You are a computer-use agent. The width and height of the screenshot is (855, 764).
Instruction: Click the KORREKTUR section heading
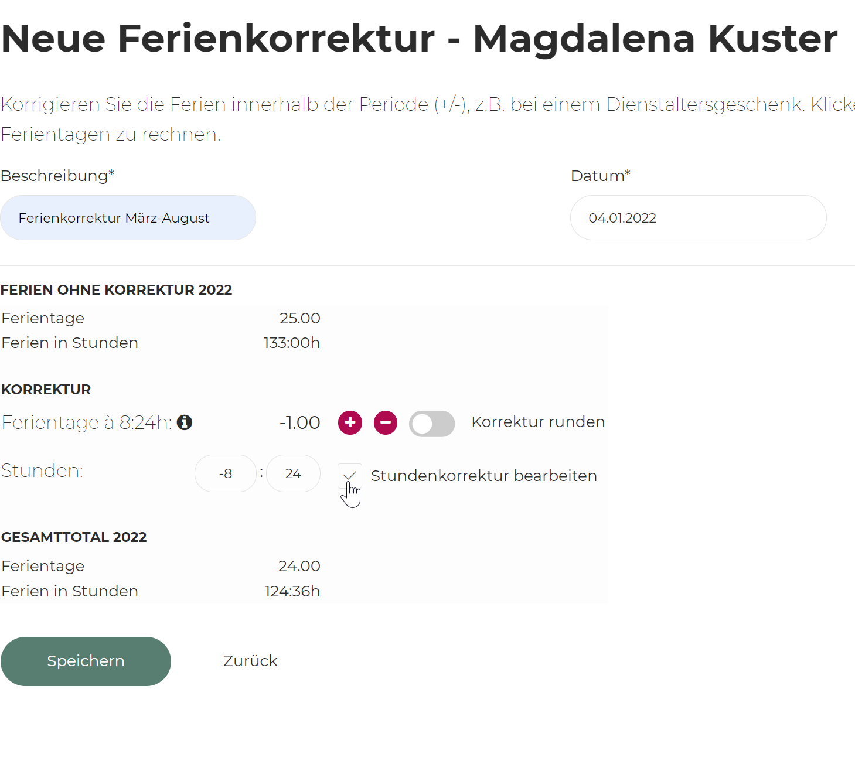pyautogui.click(x=46, y=390)
